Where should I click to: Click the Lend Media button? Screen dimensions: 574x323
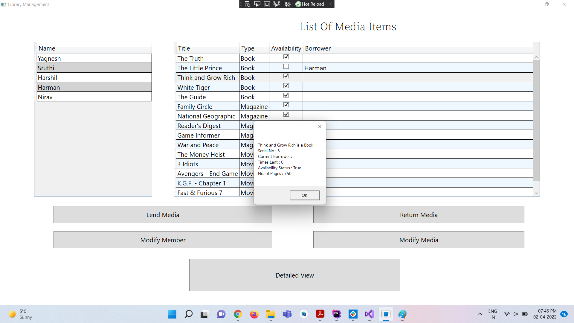pyautogui.click(x=163, y=214)
